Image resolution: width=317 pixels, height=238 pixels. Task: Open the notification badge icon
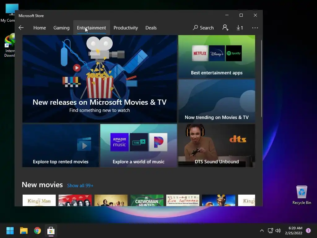[x=308, y=231]
